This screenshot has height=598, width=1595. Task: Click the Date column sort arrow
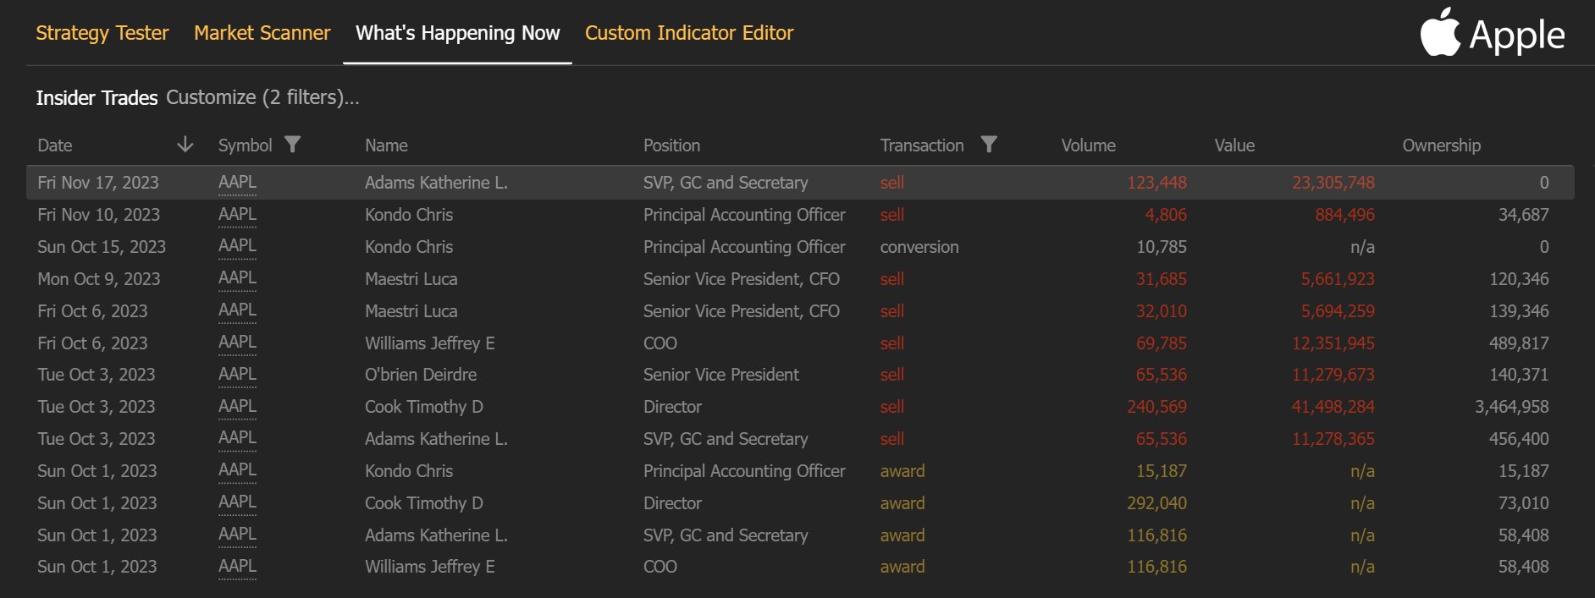tap(185, 145)
